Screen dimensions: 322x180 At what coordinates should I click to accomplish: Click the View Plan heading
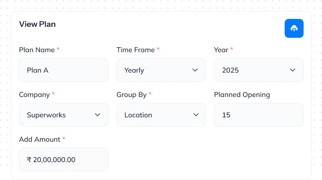pos(37,24)
